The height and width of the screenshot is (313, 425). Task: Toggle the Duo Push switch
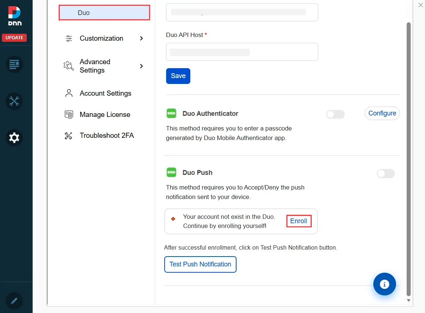click(386, 173)
